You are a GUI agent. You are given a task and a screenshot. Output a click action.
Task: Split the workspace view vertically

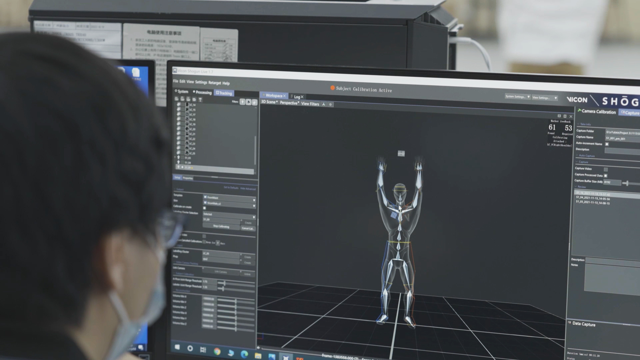(565, 116)
